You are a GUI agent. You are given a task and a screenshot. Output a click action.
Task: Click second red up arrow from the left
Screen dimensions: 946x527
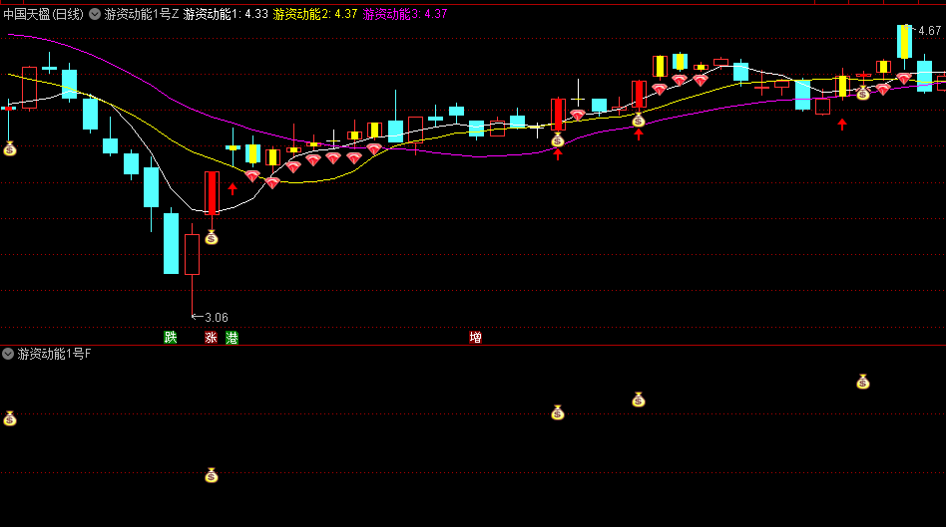pos(558,154)
